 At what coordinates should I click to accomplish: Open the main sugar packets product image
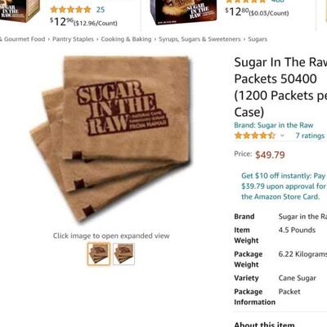pos(111,138)
